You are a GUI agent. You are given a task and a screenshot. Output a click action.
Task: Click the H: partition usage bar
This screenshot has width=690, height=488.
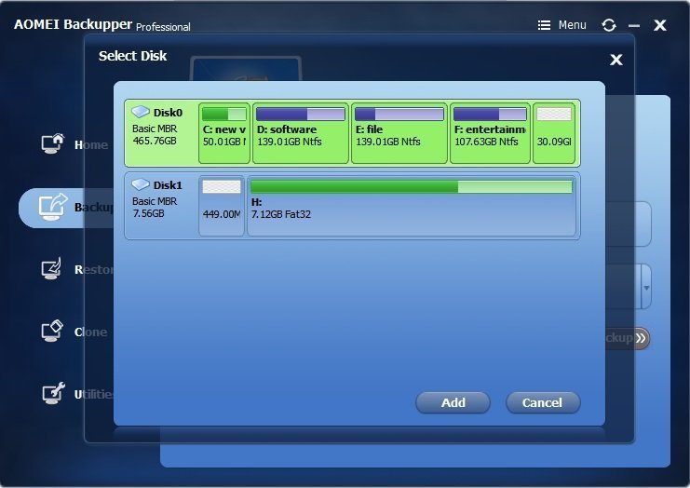pyautogui.click(x=412, y=186)
